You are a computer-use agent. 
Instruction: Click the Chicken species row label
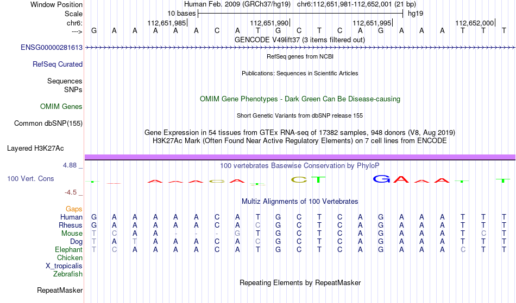[70, 257]
